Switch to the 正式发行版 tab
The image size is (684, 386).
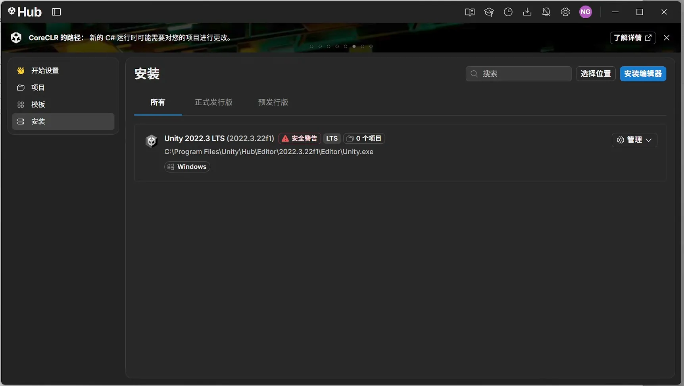tap(213, 102)
